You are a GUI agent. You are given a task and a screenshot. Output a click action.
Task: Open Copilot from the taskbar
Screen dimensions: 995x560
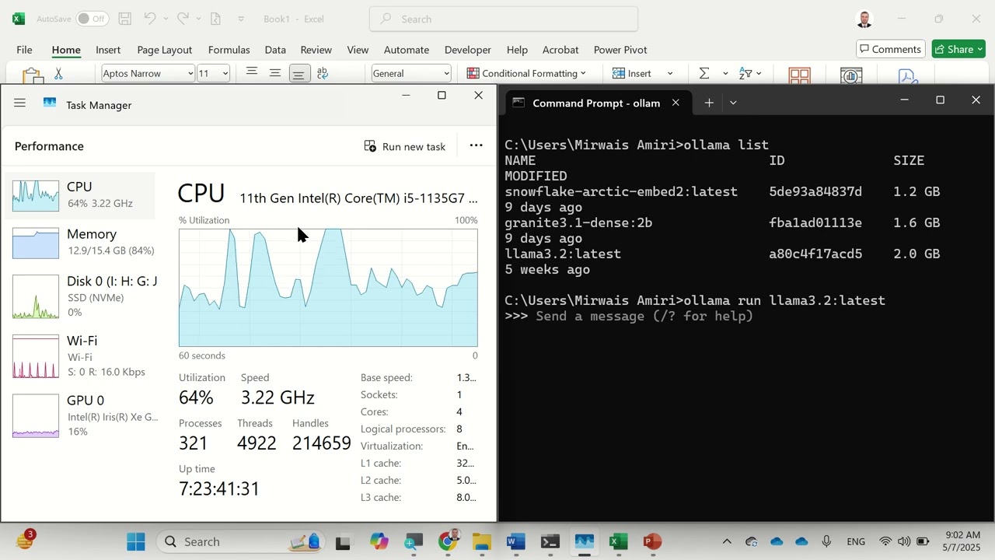click(379, 541)
